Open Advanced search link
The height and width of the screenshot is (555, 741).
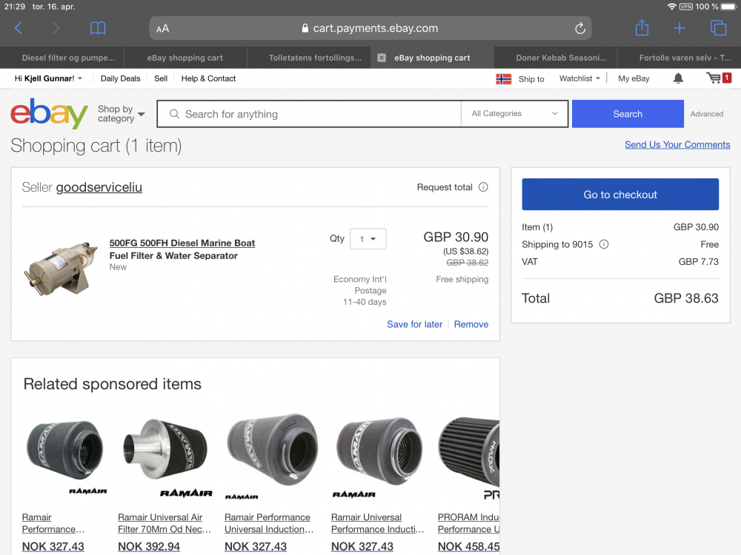(x=706, y=114)
